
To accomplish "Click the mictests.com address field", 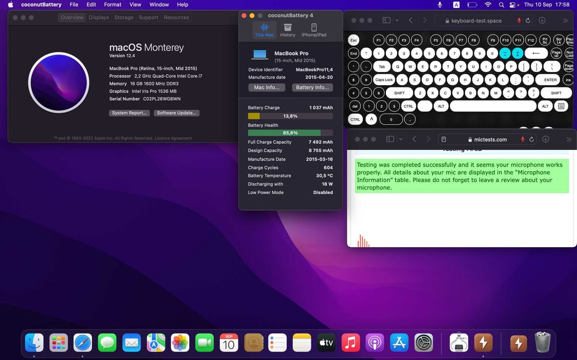I will tap(487, 139).
